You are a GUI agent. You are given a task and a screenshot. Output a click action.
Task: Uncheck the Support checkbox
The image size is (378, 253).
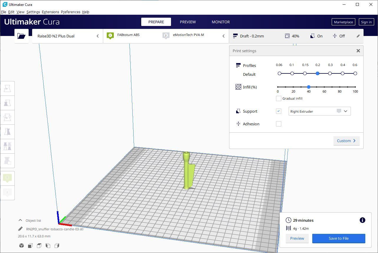(x=279, y=111)
